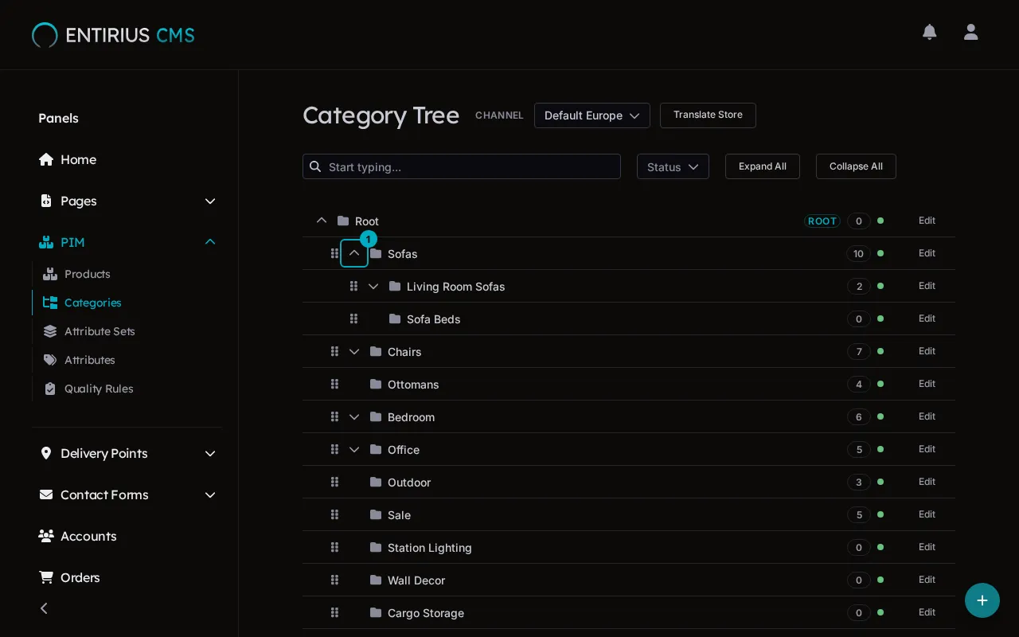Viewport: 1019px width, 637px height.
Task: Click the folder icon next to Sofas
Action: 376,253
